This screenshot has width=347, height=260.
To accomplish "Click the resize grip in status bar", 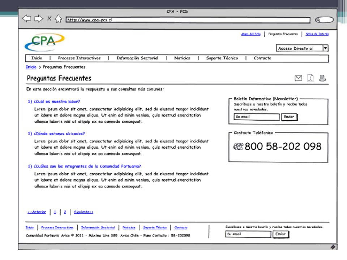I will [333, 247].
